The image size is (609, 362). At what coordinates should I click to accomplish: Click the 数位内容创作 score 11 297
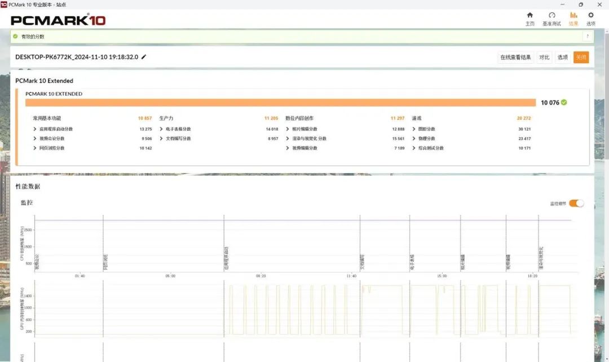coord(398,118)
